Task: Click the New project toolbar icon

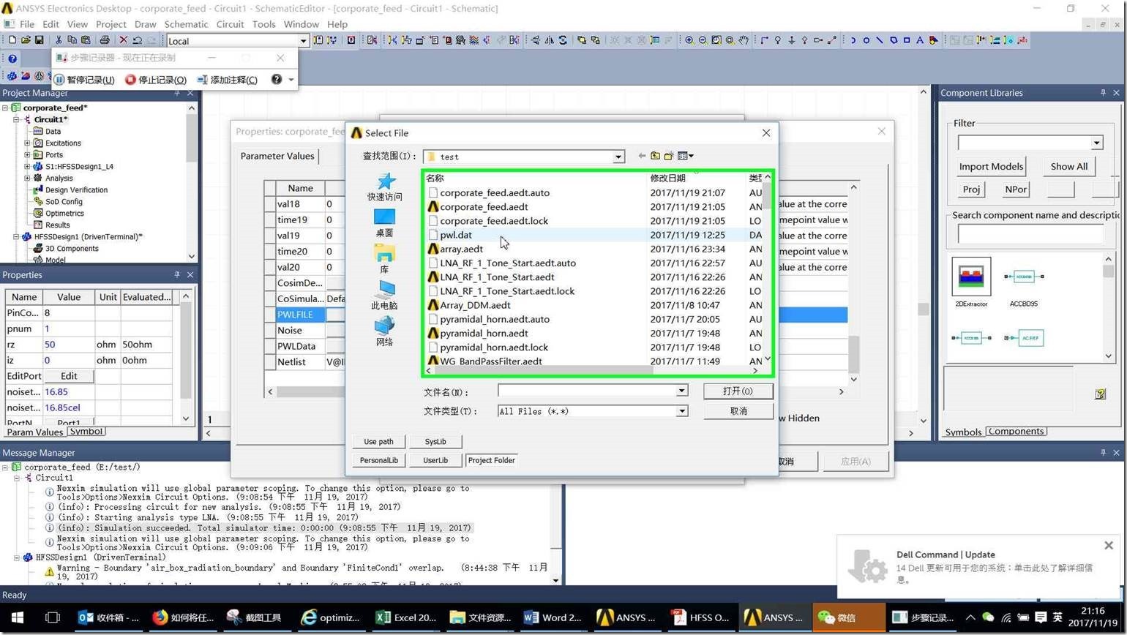Action: click(12, 40)
